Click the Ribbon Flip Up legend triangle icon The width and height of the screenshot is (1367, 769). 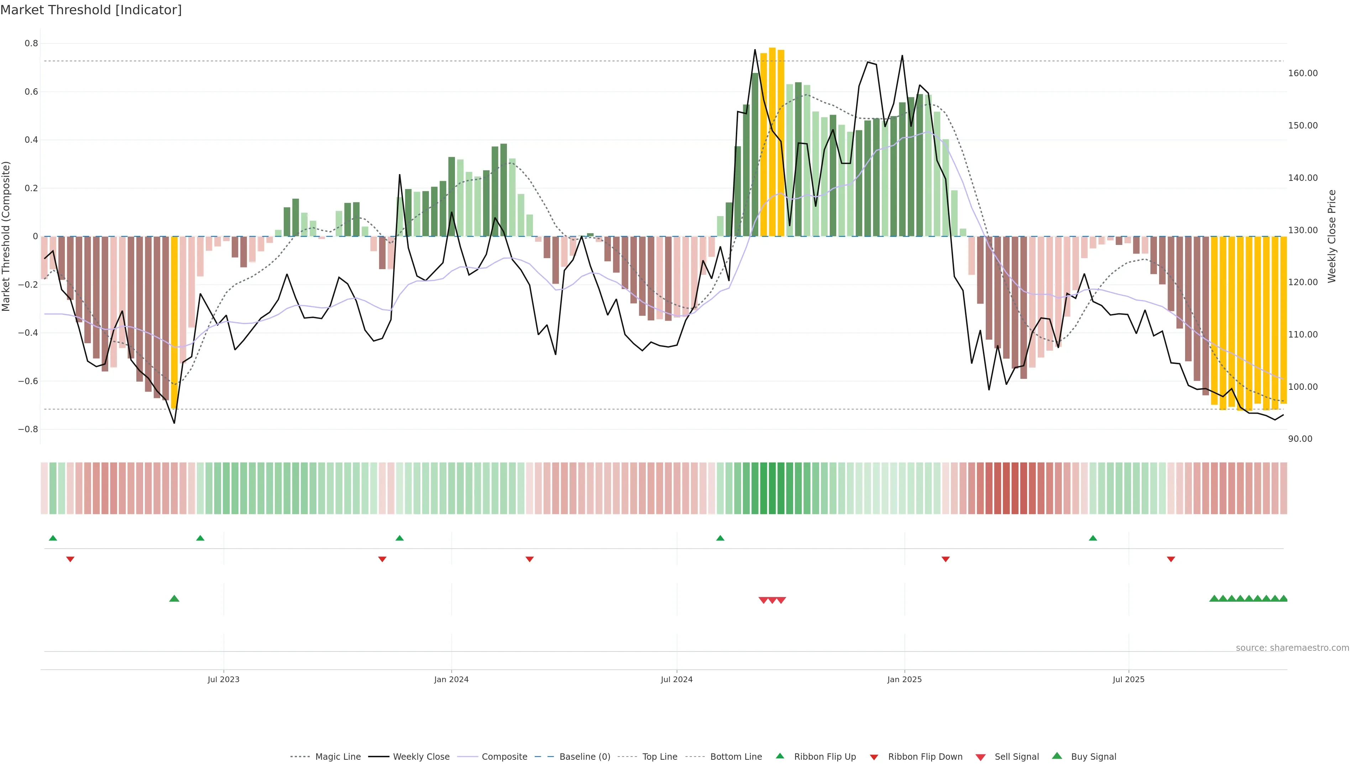click(780, 756)
